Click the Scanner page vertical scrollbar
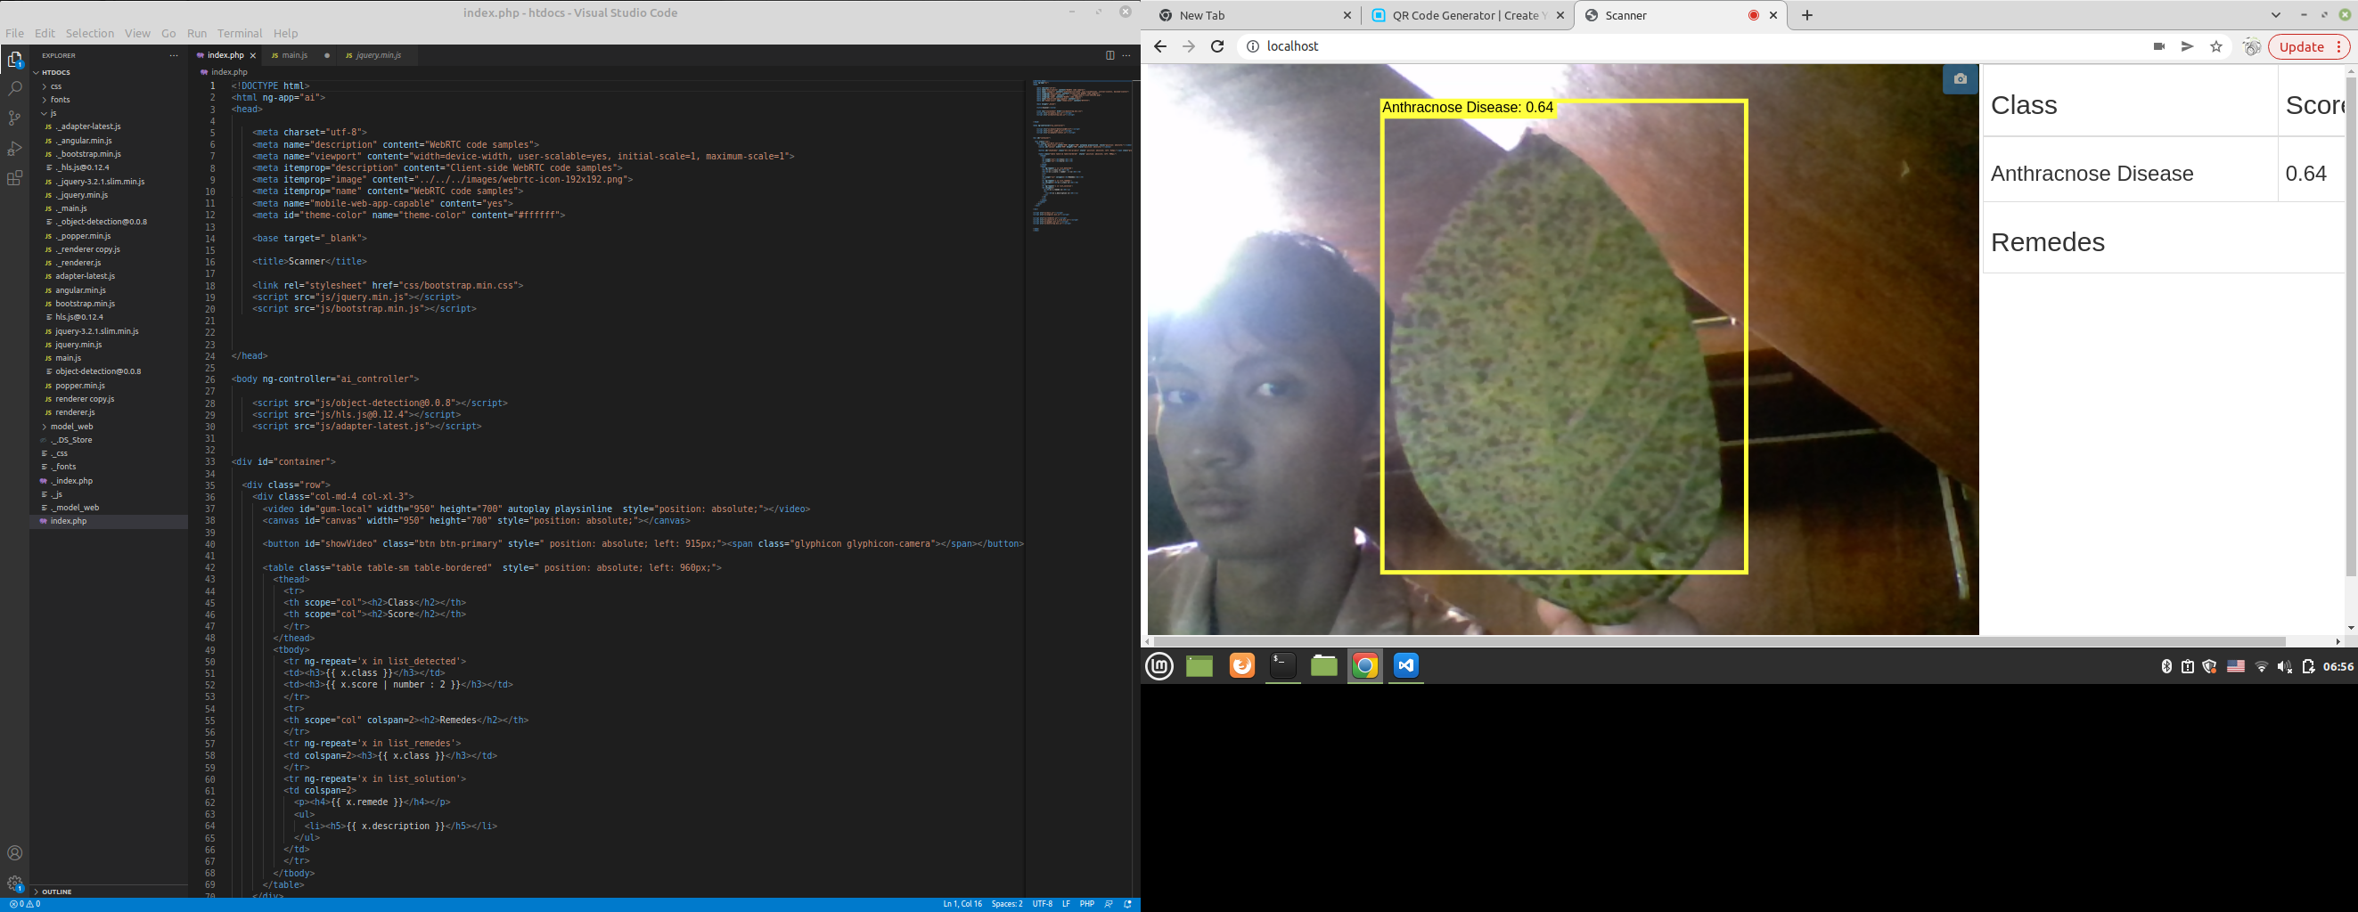The image size is (2358, 912). (x=2351, y=328)
